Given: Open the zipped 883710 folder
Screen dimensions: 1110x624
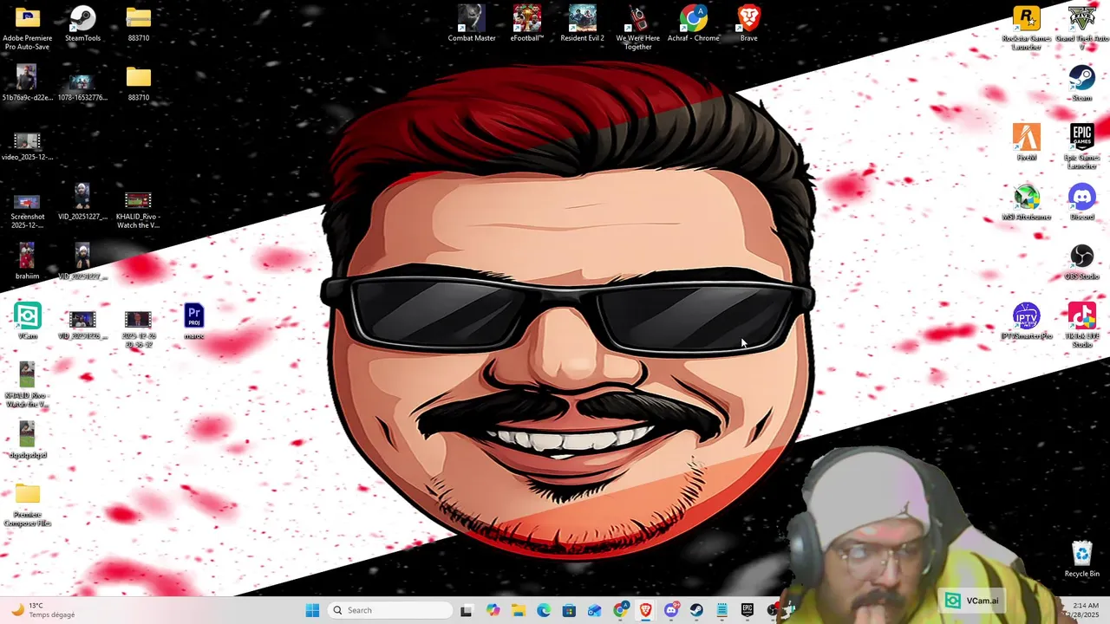Looking at the screenshot, I should 138,23.
